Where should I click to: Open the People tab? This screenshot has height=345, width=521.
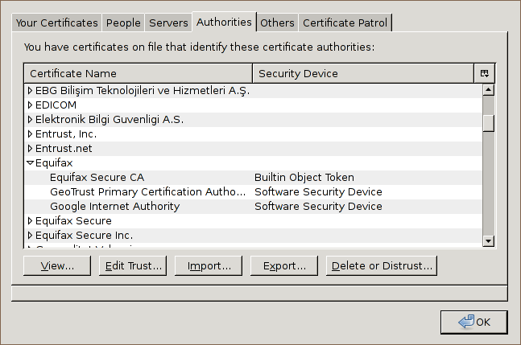pos(123,23)
